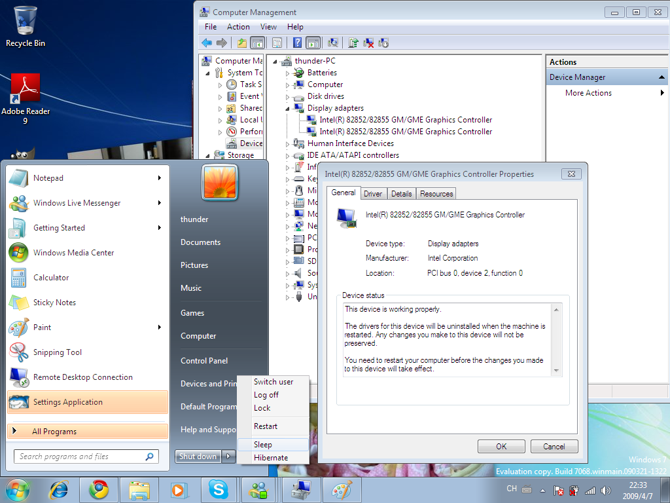Choose Hibernate from the shutdown options menu
The image size is (670, 503).
pos(273,458)
